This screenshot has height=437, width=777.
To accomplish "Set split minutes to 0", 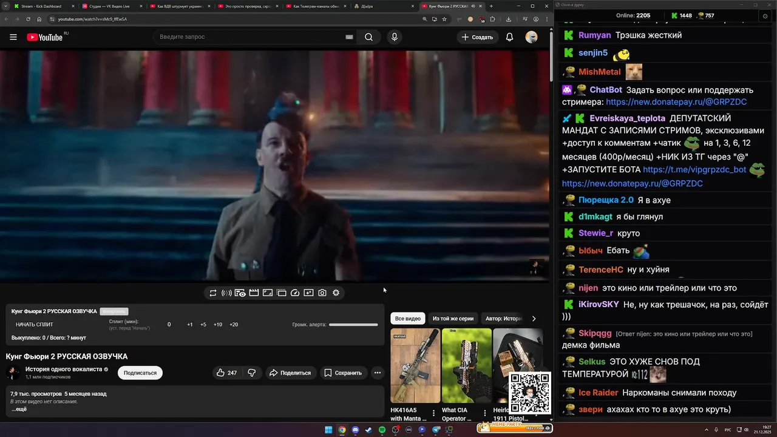I will 169,325.
